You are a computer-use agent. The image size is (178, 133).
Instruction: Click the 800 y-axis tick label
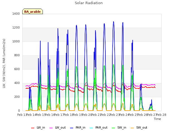(x=17, y=55)
